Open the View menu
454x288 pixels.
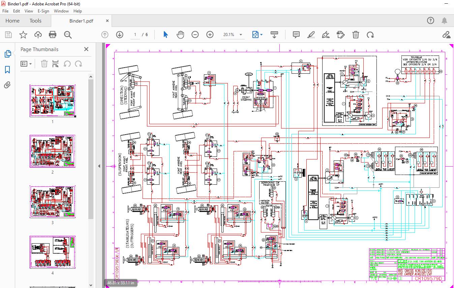29,11
